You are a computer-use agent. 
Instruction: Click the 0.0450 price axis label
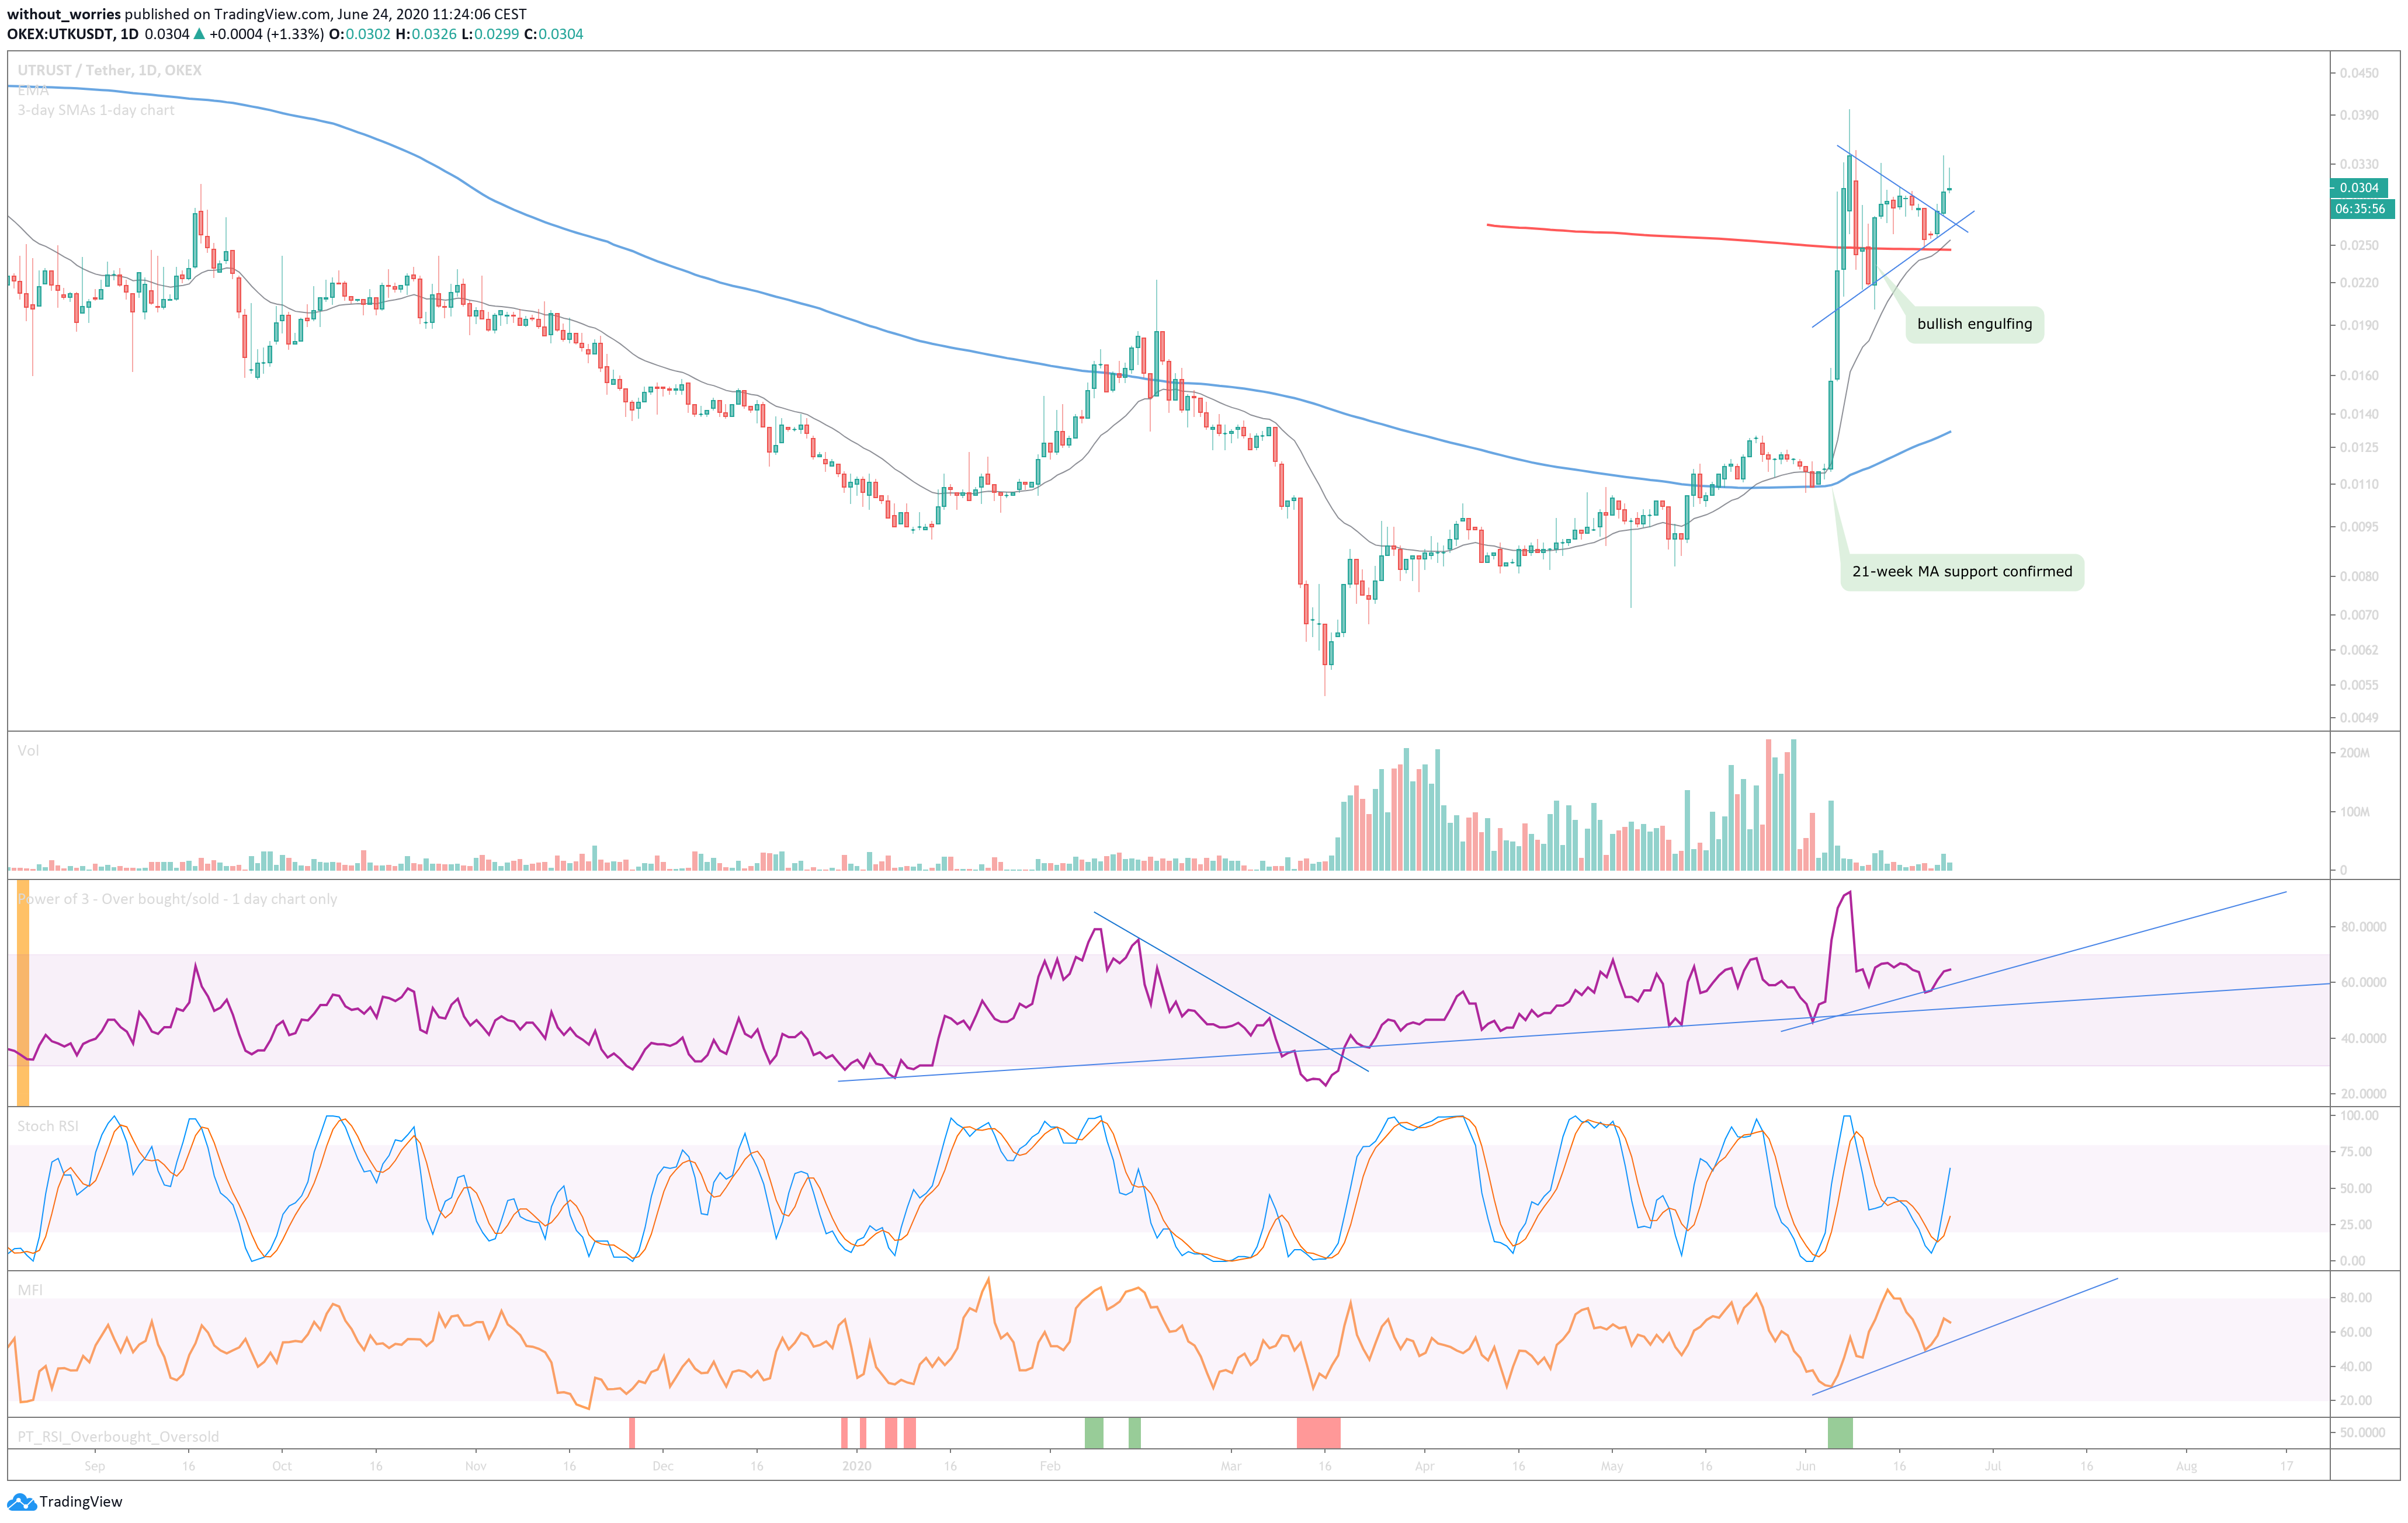point(2359,73)
